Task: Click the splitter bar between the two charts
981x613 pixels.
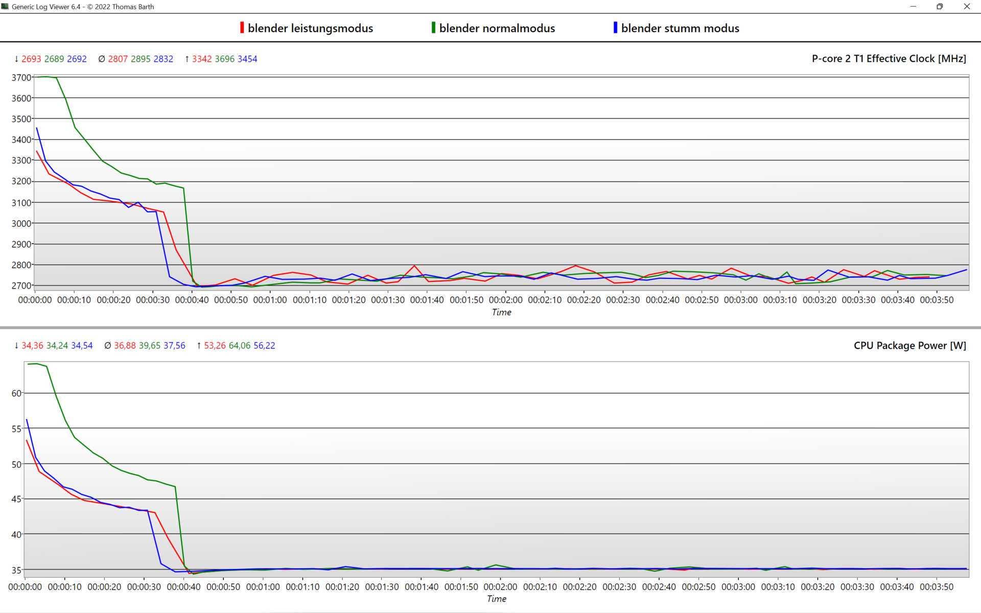Action: [x=491, y=327]
